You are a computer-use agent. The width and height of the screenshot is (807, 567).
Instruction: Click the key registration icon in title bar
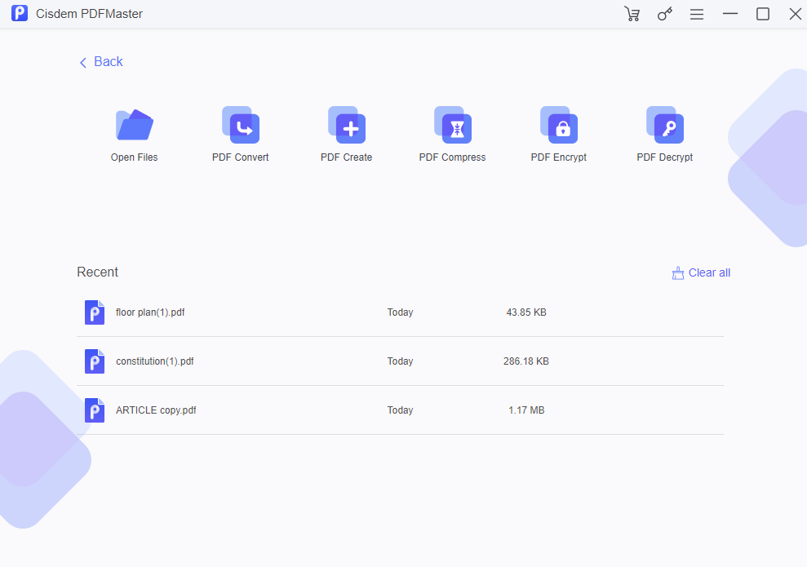click(664, 14)
